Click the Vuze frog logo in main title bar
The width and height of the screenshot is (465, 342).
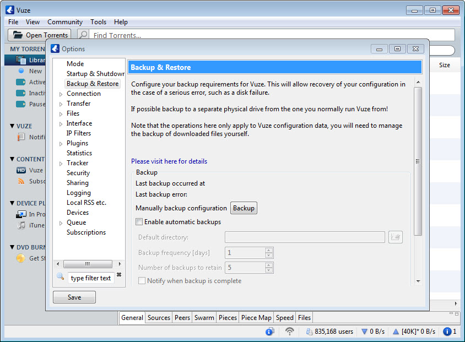point(10,10)
